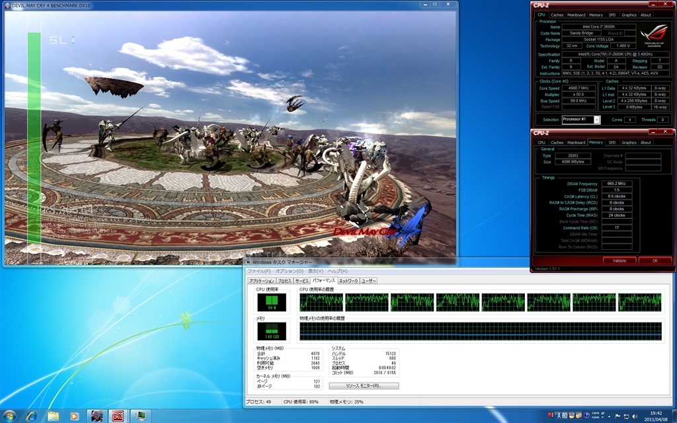
Task: Open ファイル(F) menu in Task Manager
Action: (259, 271)
